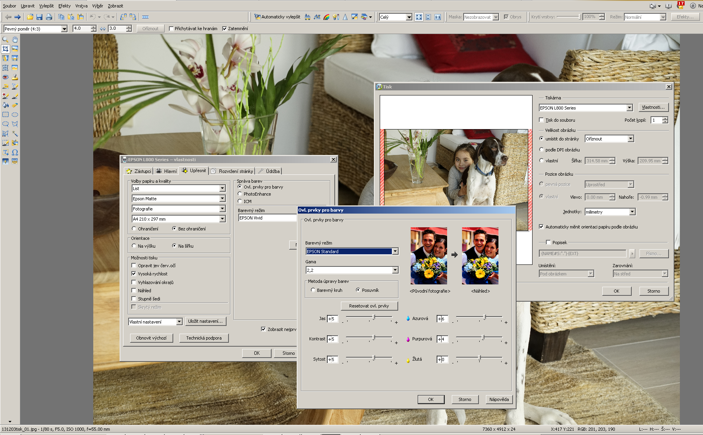Screen dimensions: 703x435
Task: Pick the clone stamp tool
Action: [15, 77]
